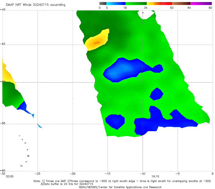This screenshot has width=215, height=189.
Task: Click the note line about times being GMT
Action: point(122,181)
